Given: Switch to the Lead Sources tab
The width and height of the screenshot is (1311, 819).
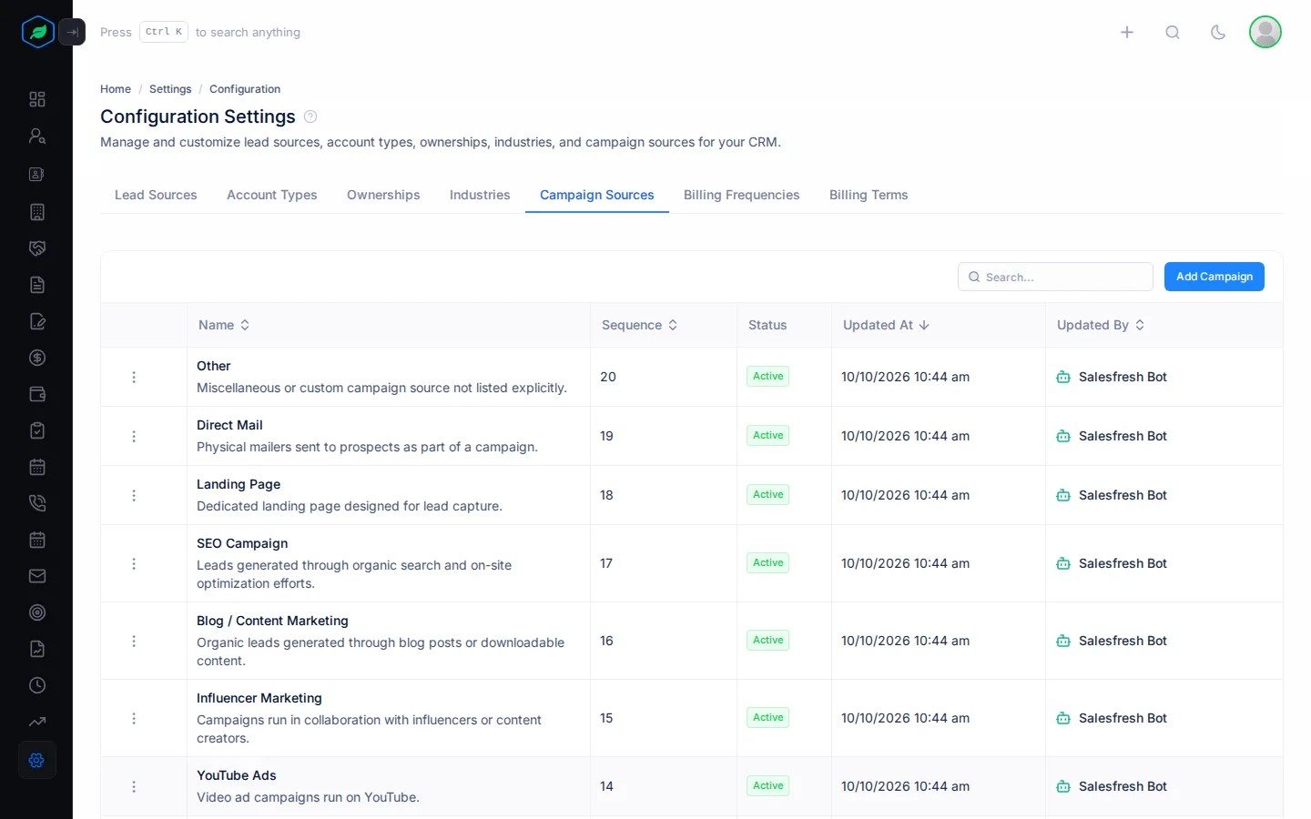Looking at the screenshot, I should [156, 195].
